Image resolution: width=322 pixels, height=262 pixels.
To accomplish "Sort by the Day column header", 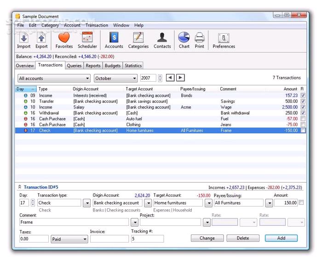I will (26, 89).
